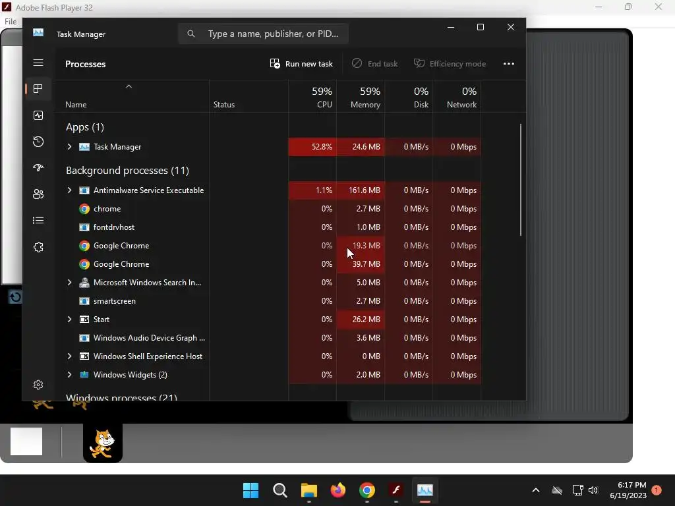675x506 pixels.
Task: Click the network display tray icon
Action: coord(577,490)
